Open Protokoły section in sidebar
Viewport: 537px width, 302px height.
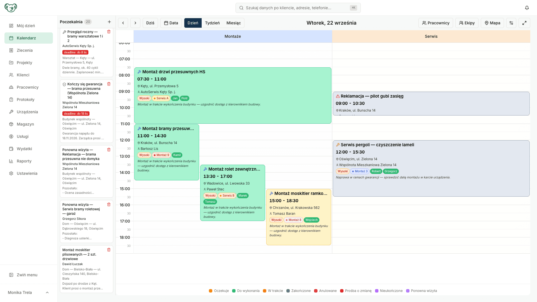29,100
